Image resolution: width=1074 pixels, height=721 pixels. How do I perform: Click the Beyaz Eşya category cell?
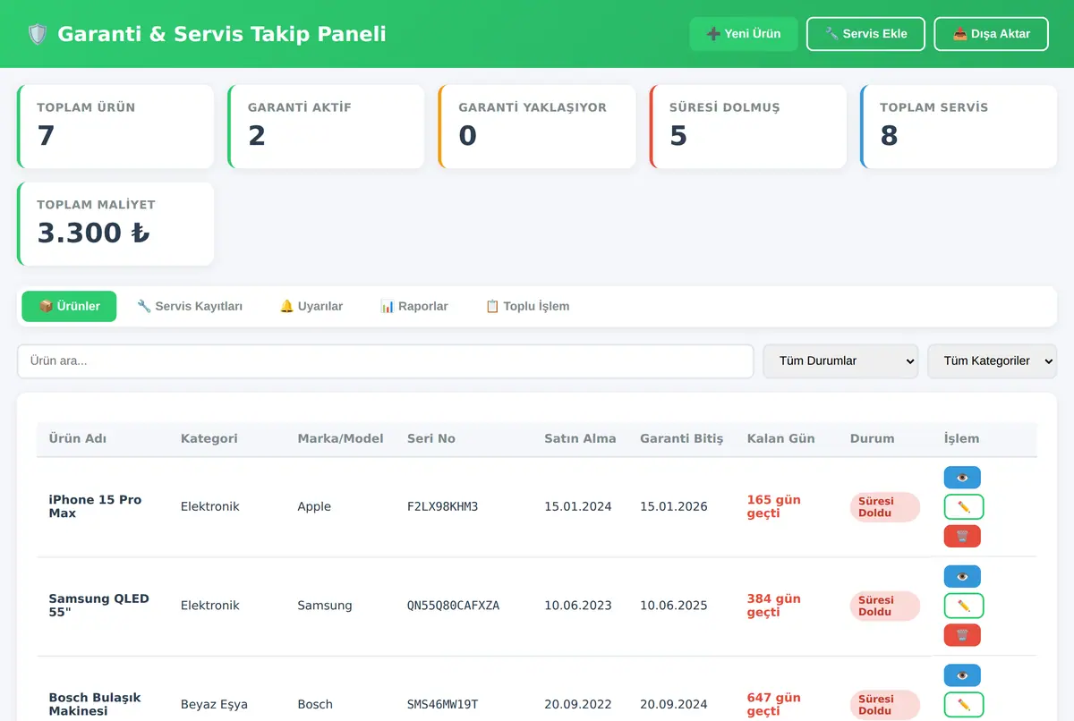point(214,705)
